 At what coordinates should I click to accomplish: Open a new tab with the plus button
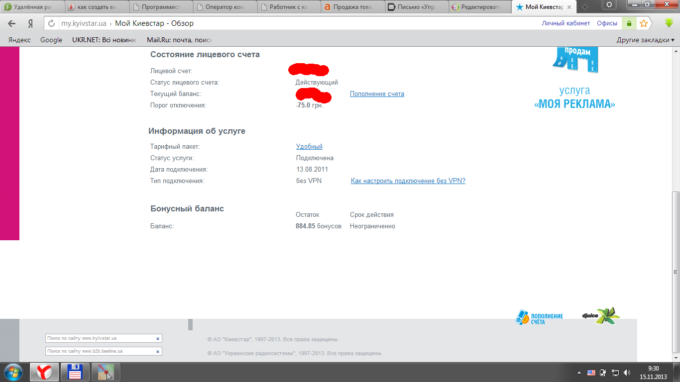[x=585, y=7]
